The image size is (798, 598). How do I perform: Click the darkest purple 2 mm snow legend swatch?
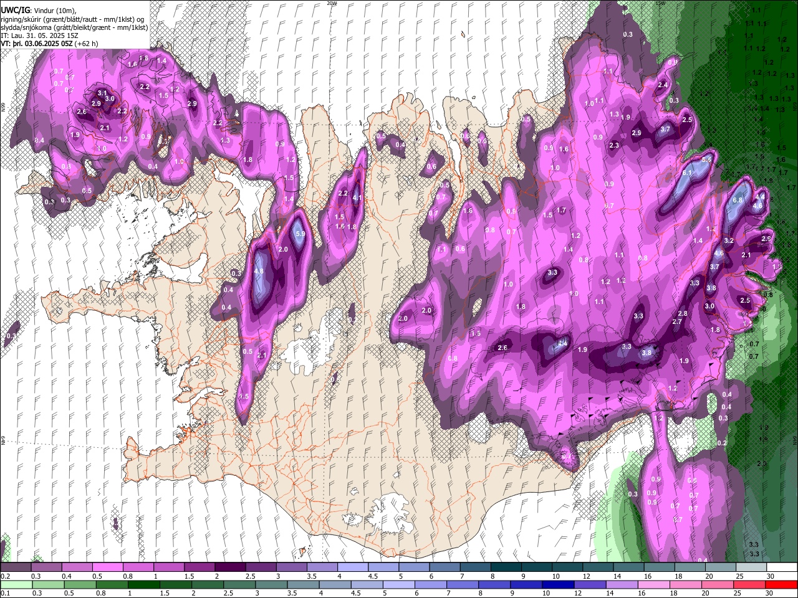[229, 567]
